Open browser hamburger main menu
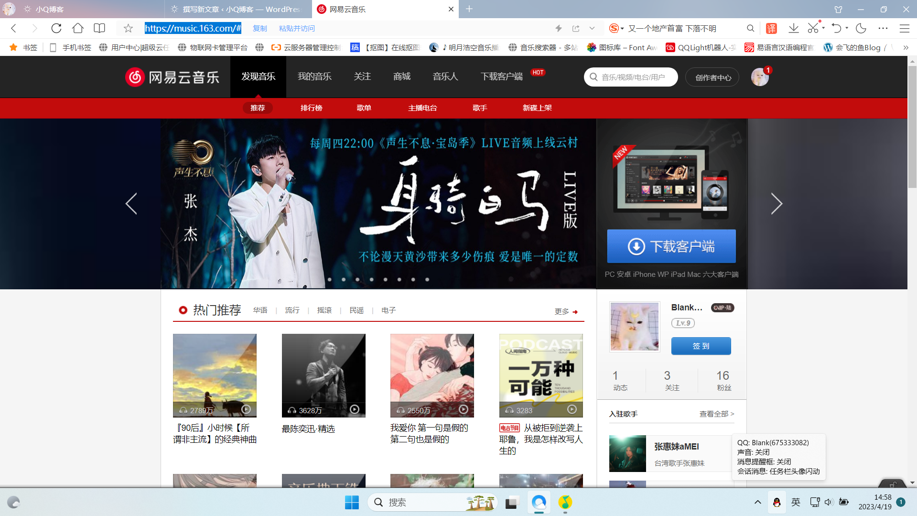The image size is (917, 516). pos(904,28)
